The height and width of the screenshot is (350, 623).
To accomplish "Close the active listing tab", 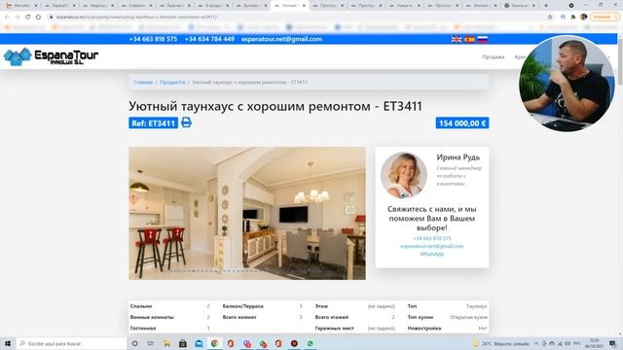I will pos(304,6).
